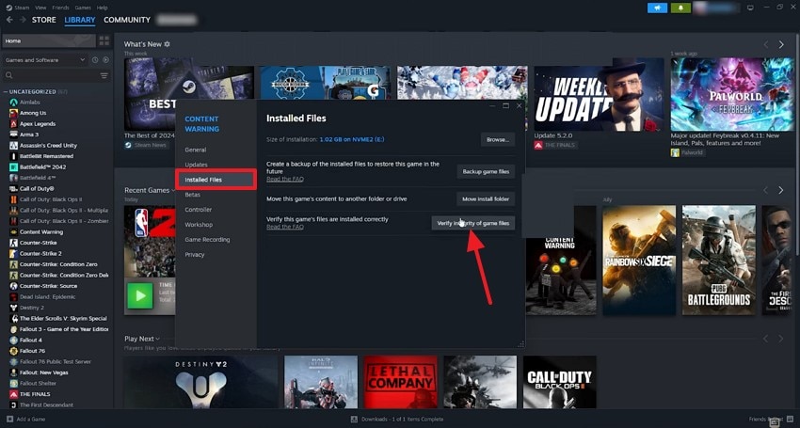The height and width of the screenshot is (428, 800).
Task: Show next What's New items with right arrow
Action: click(x=781, y=45)
